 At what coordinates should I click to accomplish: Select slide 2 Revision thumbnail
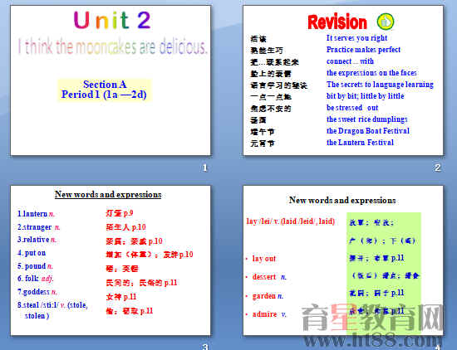pos(343,80)
